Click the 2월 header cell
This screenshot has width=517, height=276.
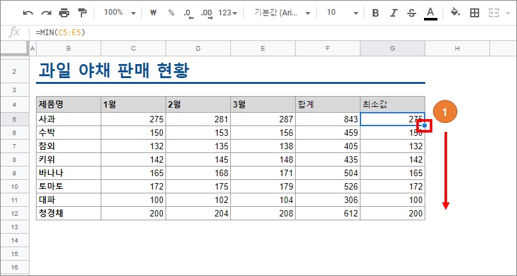click(x=198, y=105)
